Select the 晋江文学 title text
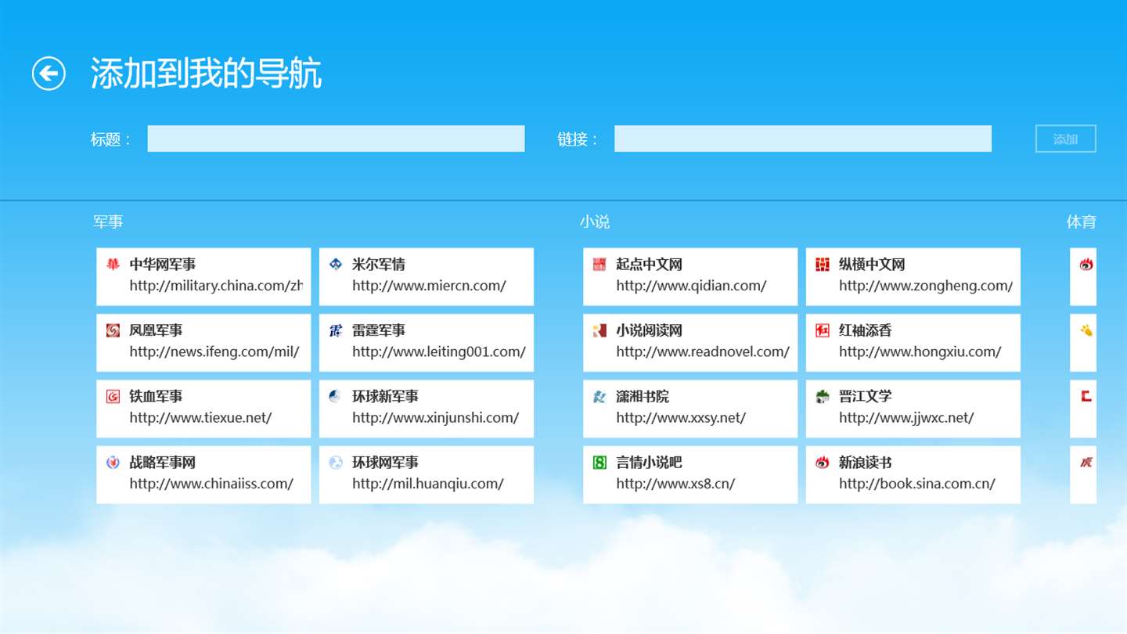 (x=866, y=396)
